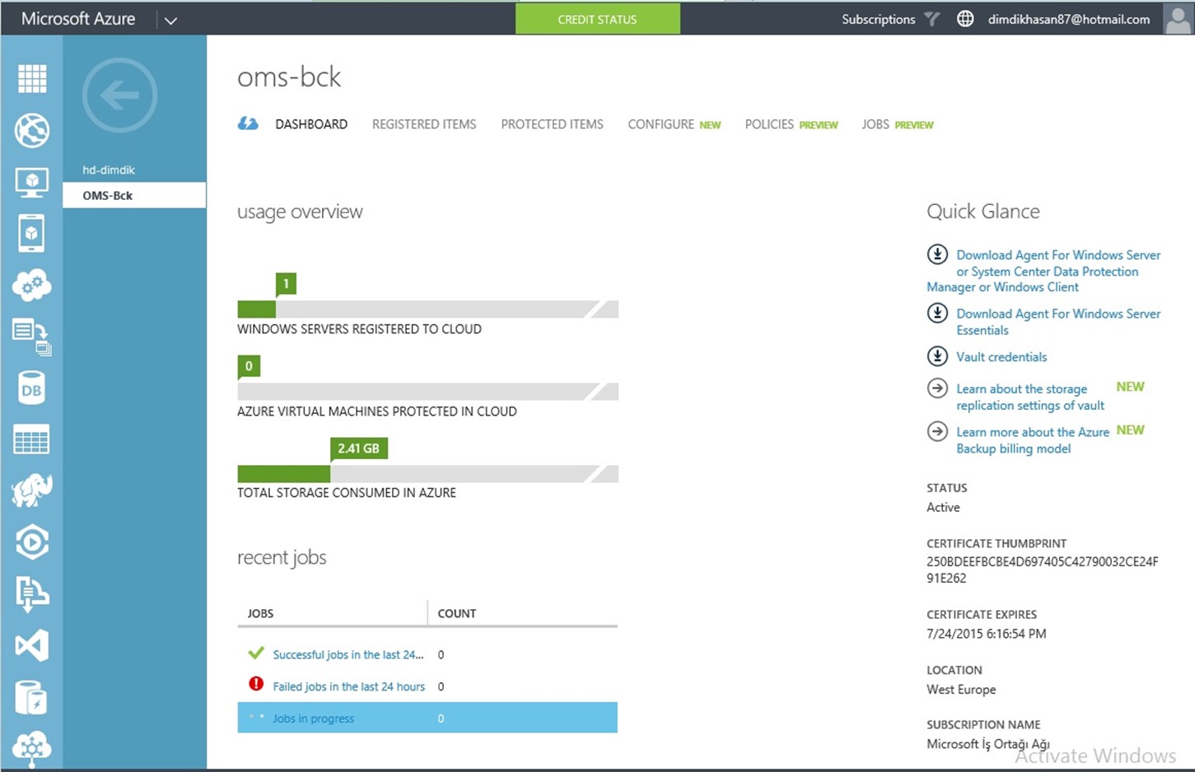Click the Microsoft Azure logo text
Viewport: 1195px width, 772px height.
pos(78,19)
